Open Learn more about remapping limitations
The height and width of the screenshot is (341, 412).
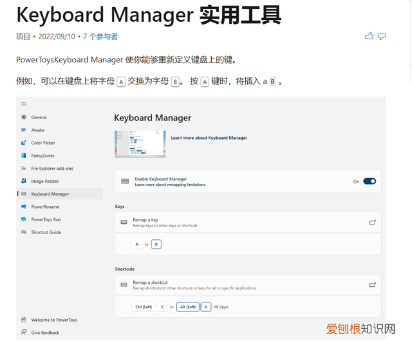(x=170, y=185)
